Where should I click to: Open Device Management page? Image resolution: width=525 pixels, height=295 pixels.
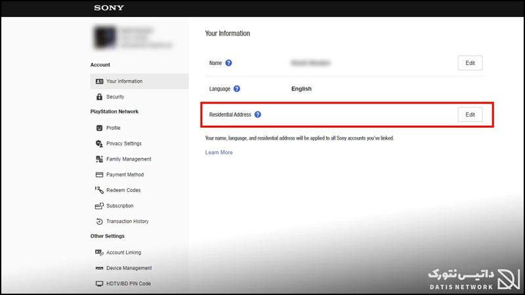pos(129,268)
